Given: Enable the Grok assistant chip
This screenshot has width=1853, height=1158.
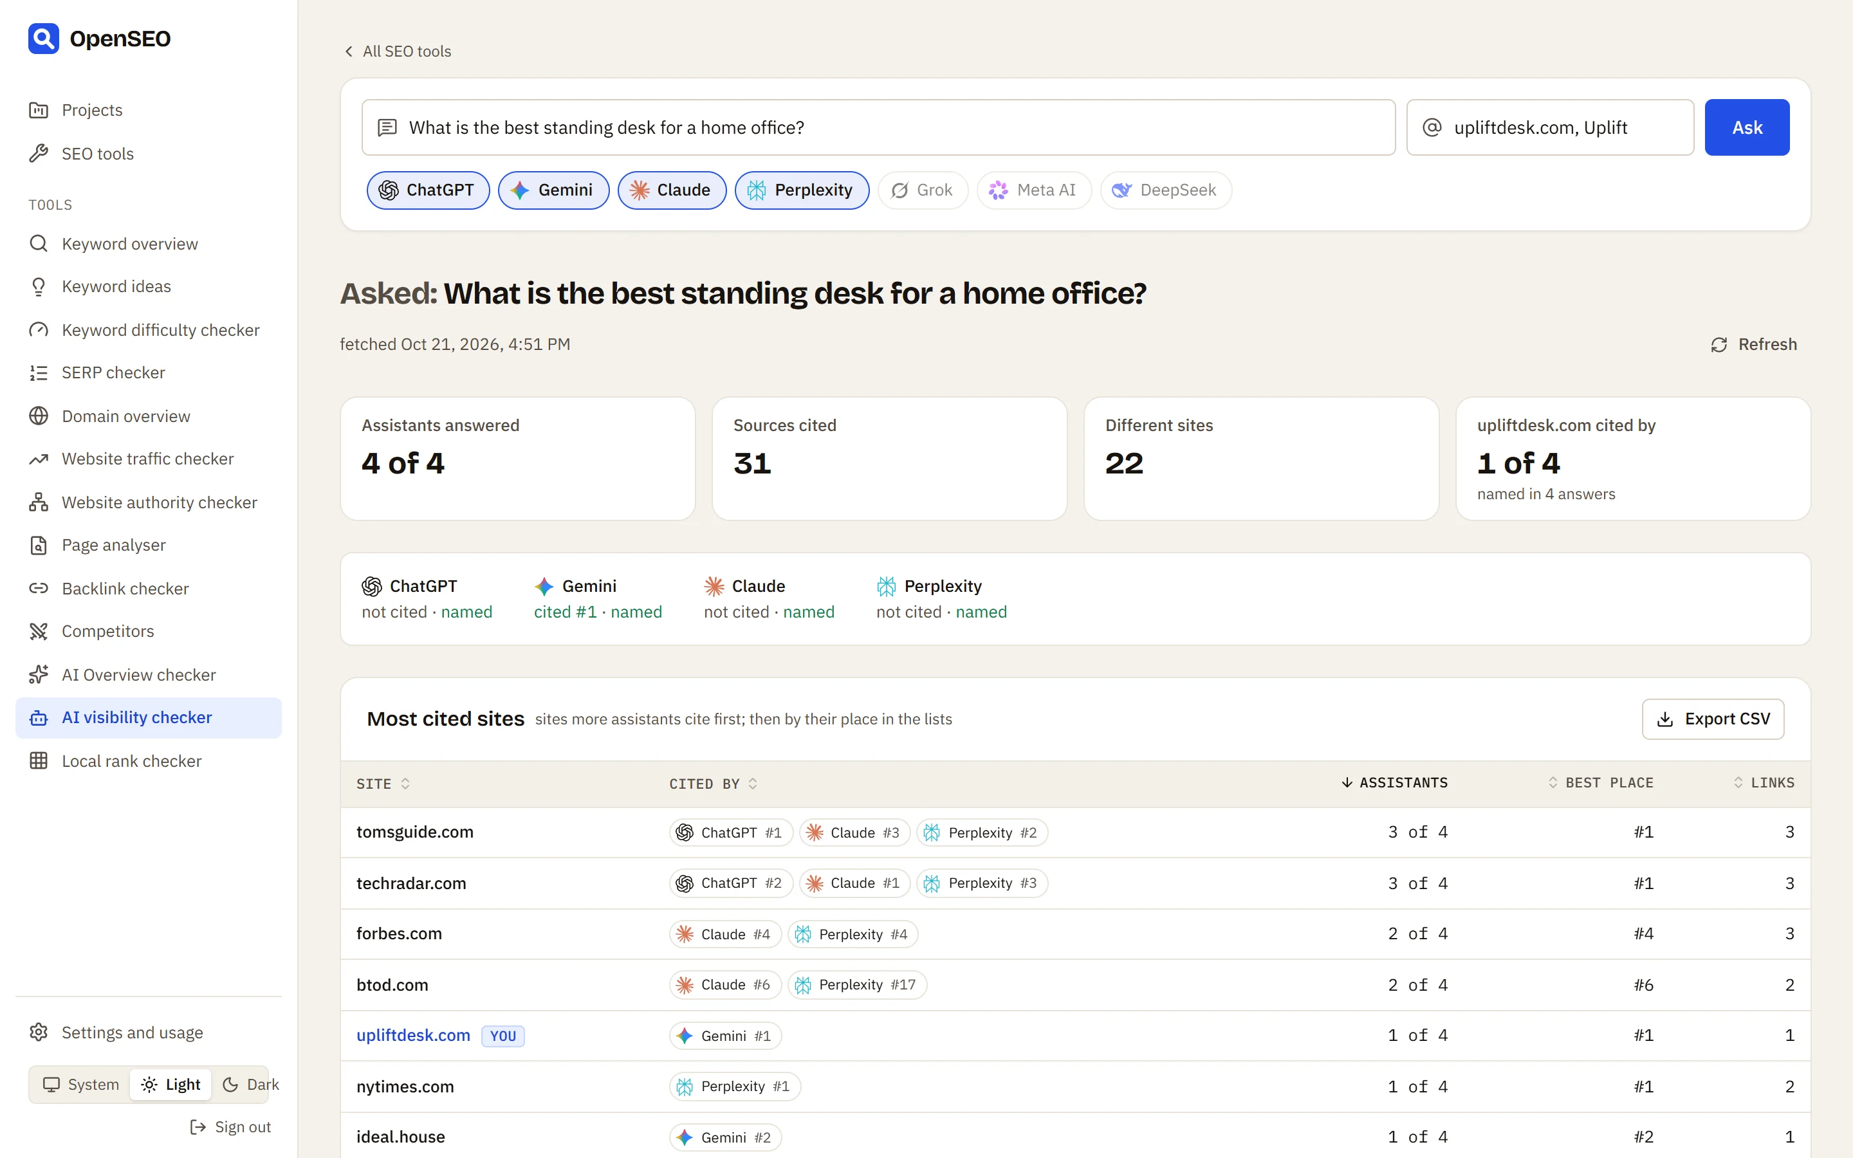Looking at the screenshot, I should [923, 190].
